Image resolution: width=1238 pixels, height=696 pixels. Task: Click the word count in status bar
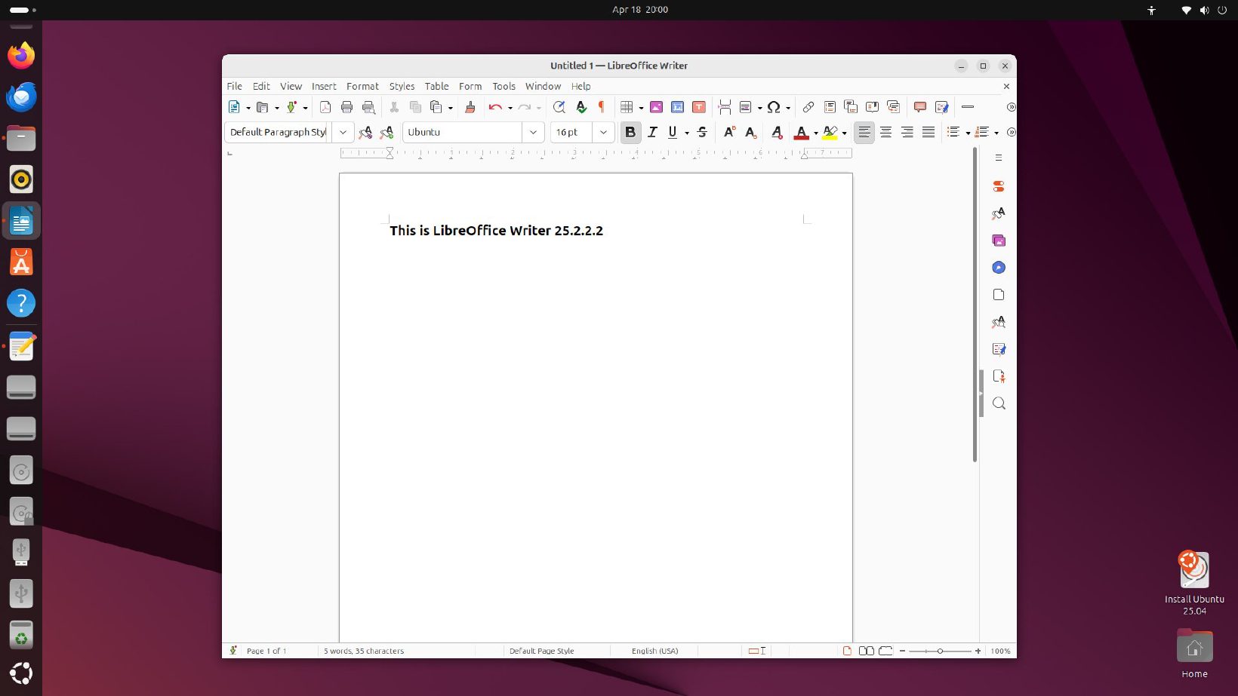coord(364,651)
